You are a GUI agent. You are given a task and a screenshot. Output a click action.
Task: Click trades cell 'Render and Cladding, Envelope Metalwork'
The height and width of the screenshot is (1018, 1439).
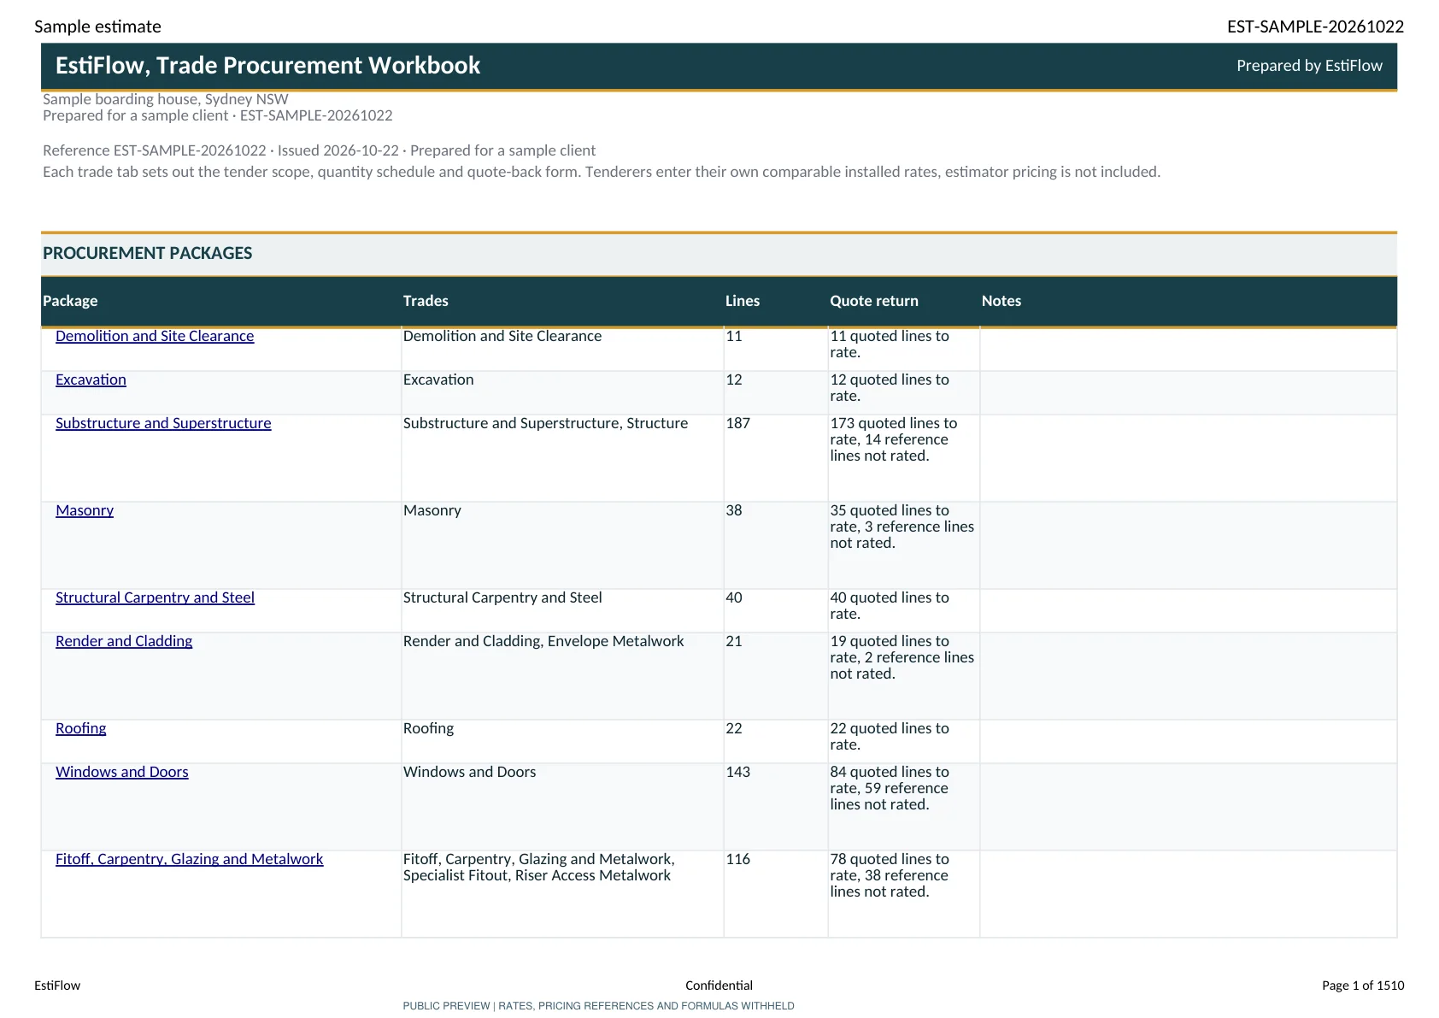(x=562, y=676)
